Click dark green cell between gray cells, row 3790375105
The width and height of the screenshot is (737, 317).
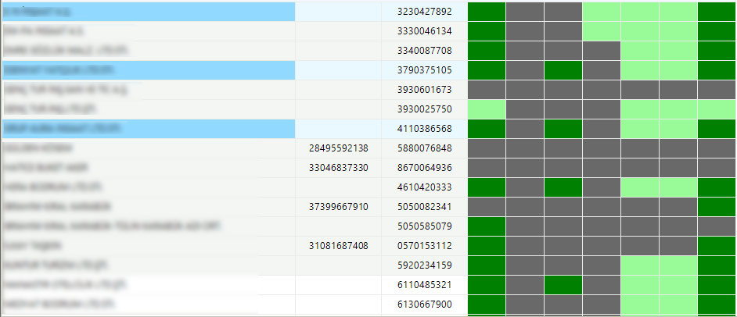click(x=563, y=70)
